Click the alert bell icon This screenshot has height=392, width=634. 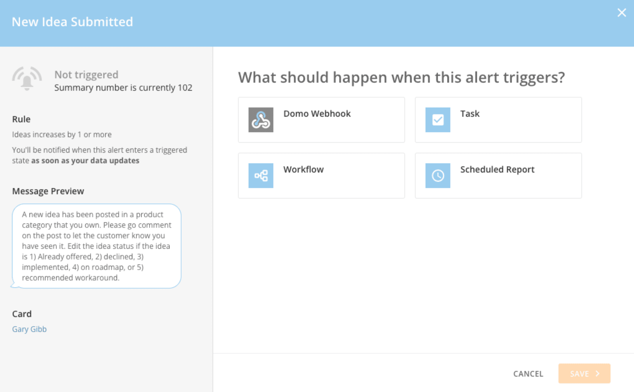tap(27, 79)
